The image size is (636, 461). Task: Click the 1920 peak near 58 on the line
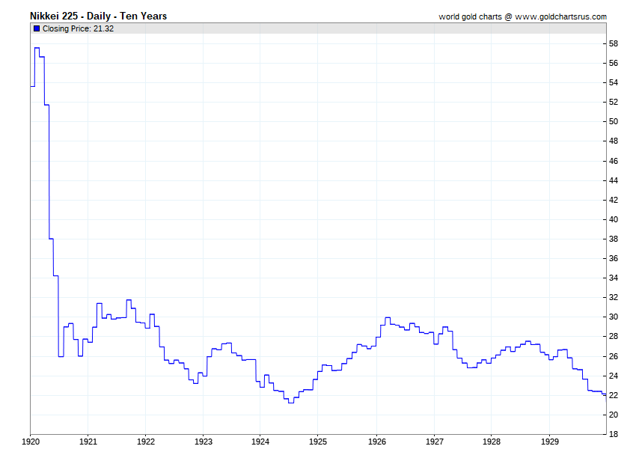click(37, 48)
